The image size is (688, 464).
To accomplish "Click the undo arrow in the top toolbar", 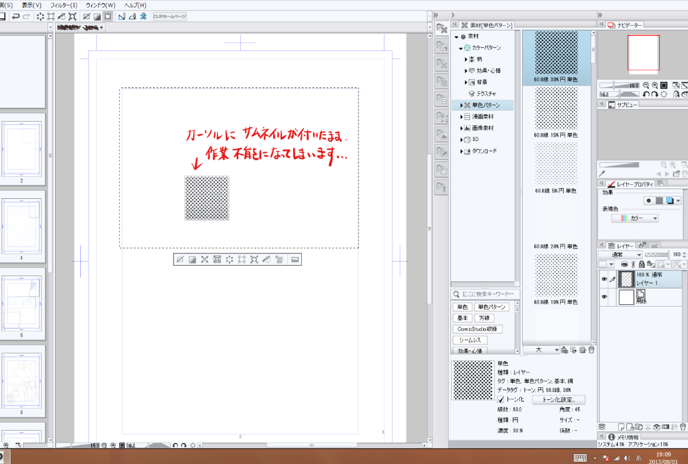I will pyautogui.click(x=16, y=16).
